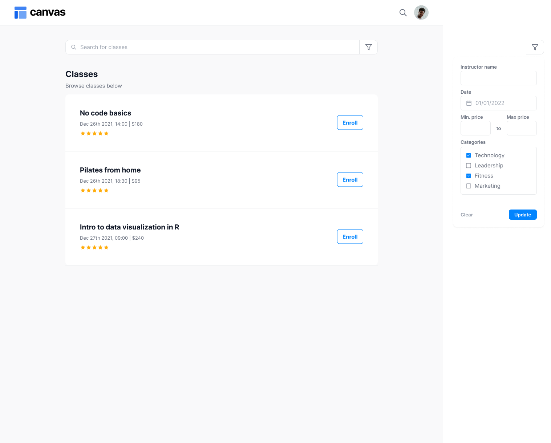This screenshot has width=551, height=443.
Task: Open the user profile avatar
Action: coord(421,13)
